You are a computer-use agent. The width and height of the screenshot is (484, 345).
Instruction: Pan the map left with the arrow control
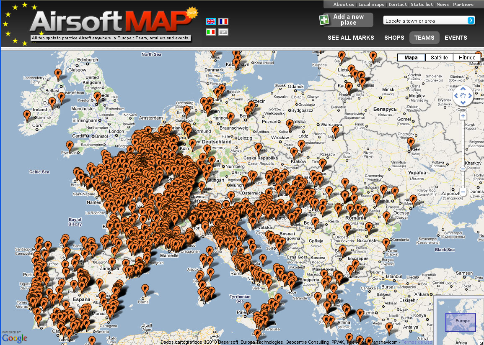[456, 96]
